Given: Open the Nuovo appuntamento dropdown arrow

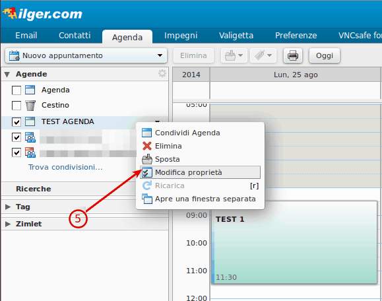Looking at the screenshot, I should (x=160, y=55).
